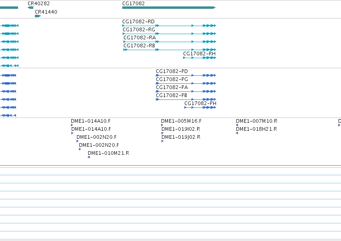Select protein CG17082-PG label
Screen dimensions: 341x241
click(x=172, y=79)
